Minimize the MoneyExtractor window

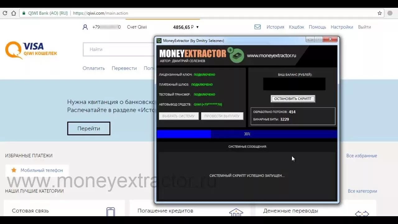(x=310, y=40)
